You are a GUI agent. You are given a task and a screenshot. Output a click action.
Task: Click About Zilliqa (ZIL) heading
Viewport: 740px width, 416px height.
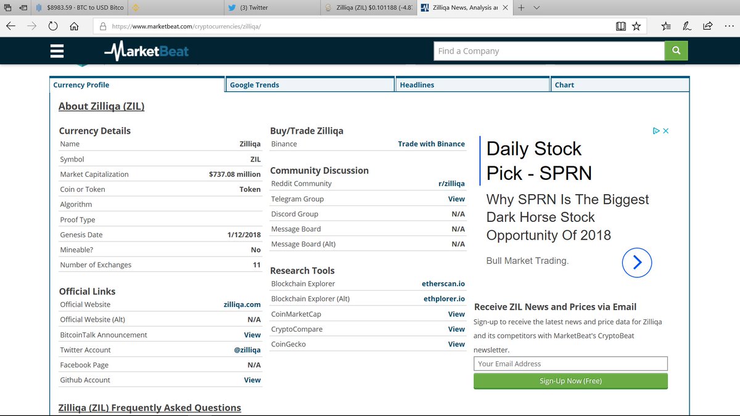pyautogui.click(x=101, y=106)
